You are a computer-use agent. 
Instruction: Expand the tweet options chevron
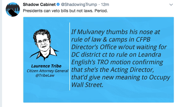tap(171, 5)
